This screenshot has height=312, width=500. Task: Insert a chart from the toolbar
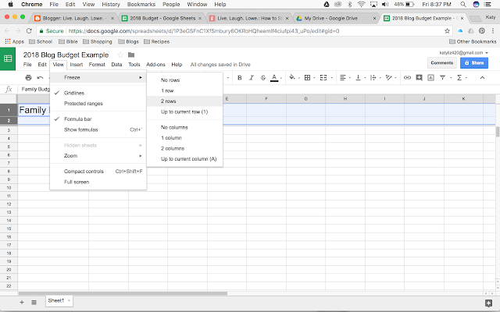point(430,77)
